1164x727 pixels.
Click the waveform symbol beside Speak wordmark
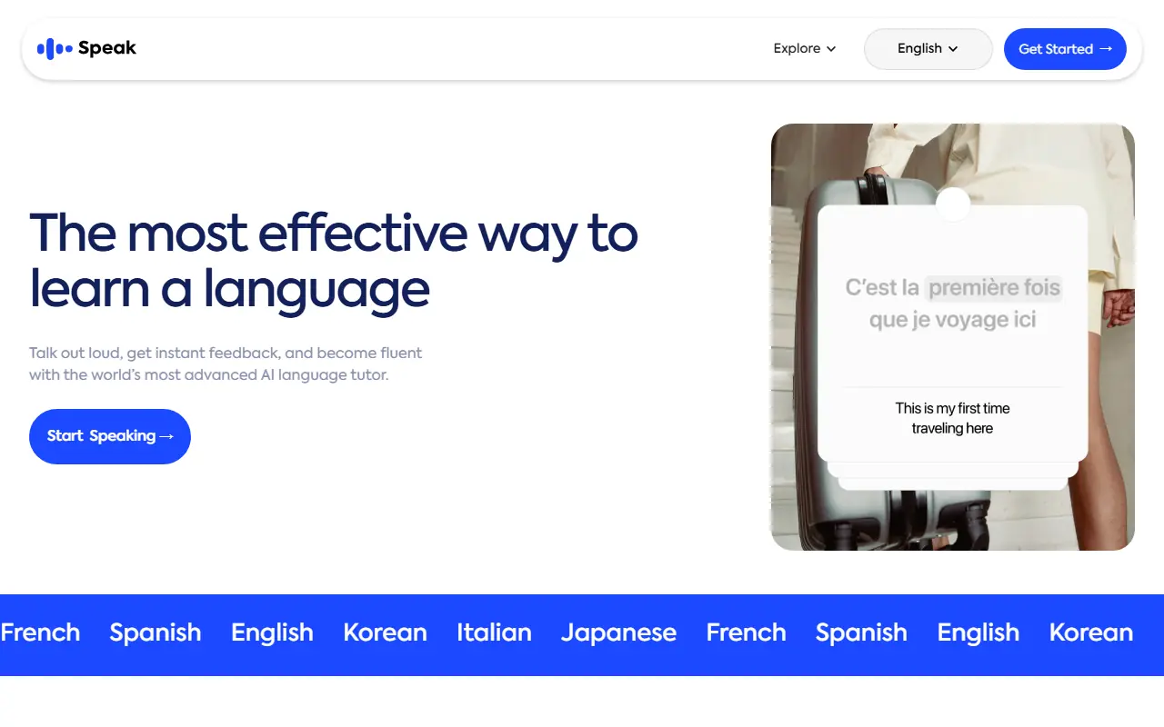pos(54,47)
